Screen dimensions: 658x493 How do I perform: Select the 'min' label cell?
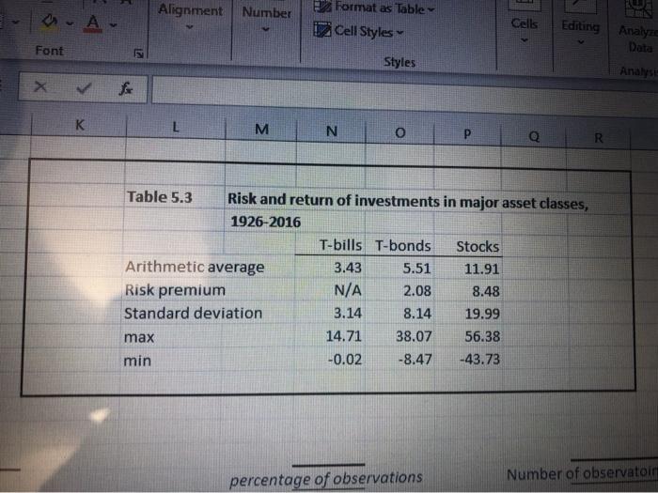[137, 360]
